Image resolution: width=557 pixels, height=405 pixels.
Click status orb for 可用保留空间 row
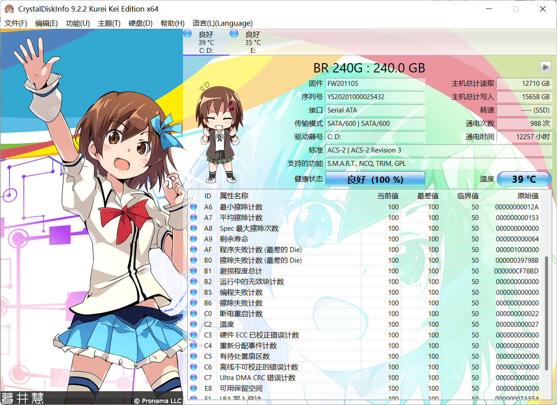194,388
